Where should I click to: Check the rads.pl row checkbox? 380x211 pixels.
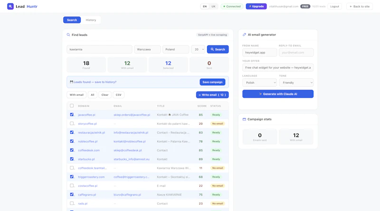(x=72, y=203)
